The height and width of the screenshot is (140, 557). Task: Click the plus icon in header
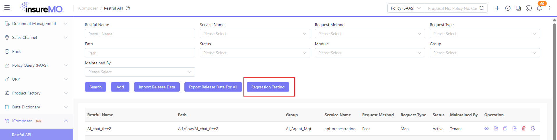[x=497, y=8]
